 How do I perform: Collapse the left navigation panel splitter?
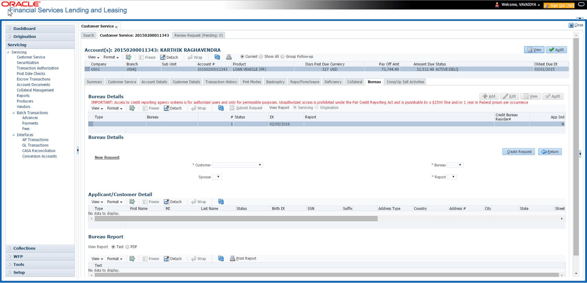click(78, 150)
